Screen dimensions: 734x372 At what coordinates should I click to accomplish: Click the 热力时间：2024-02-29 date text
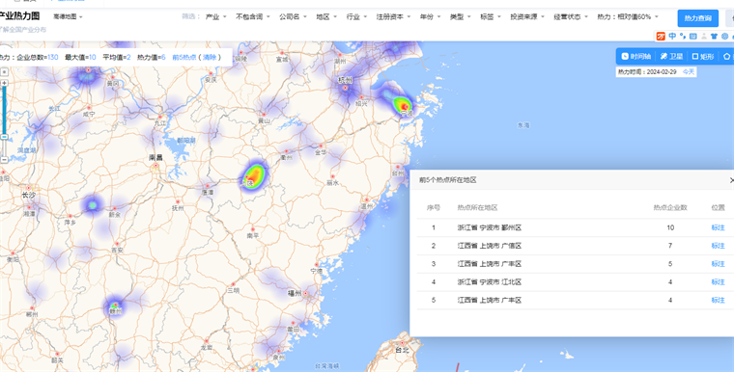pos(647,72)
